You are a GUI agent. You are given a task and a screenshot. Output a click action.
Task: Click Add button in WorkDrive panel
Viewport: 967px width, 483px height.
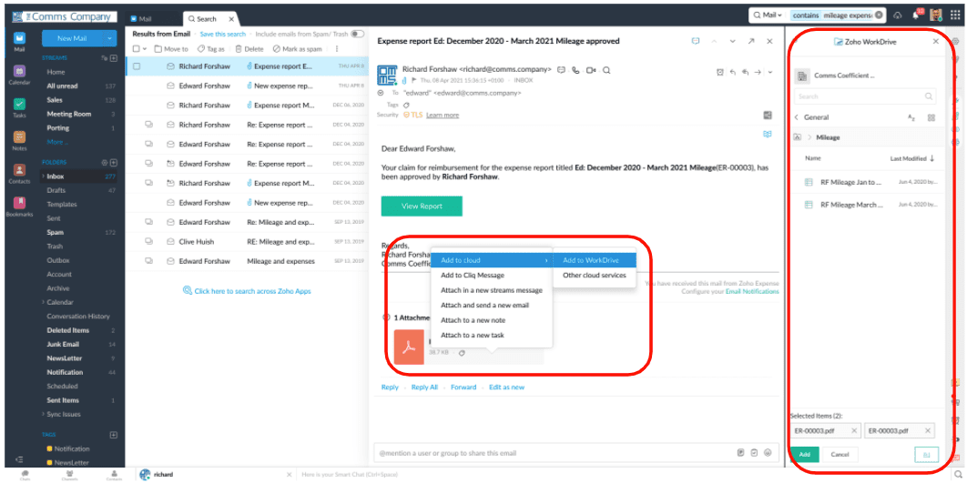pos(804,455)
